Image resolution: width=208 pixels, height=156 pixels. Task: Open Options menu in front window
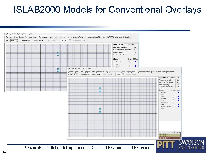click(x=84, y=68)
